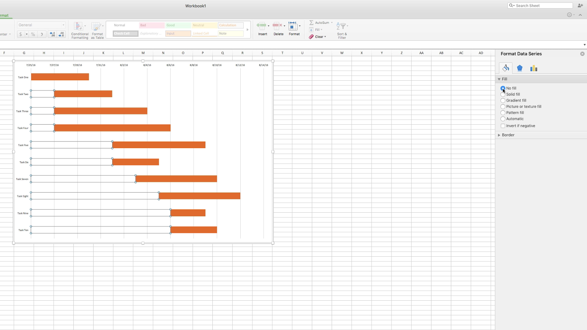Viewport: 587px width, 330px height.
Task: Enable Invert if negative
Action: point(503,126)
